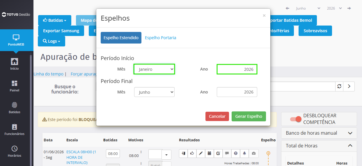The width and height of the screenshot is (362, 166).
Task: Click the refresh icon beside search field
Action: click(x=339, y=86)
